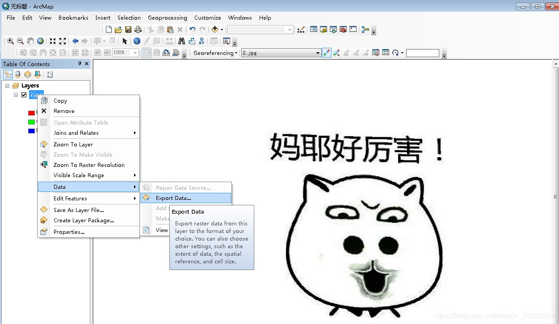Open the ModelBuilder window icon
The height and width of the screenshot is (324, 559).
pyautogui.click(x=366, y=29)
